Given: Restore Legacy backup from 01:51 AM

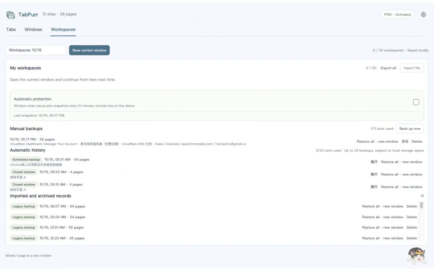Looking at the screenshot, I should 382,227.
